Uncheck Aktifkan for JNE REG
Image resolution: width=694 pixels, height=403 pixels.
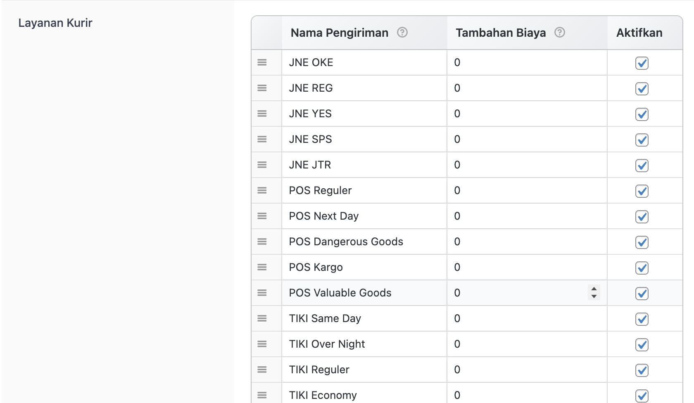(642, 89)
